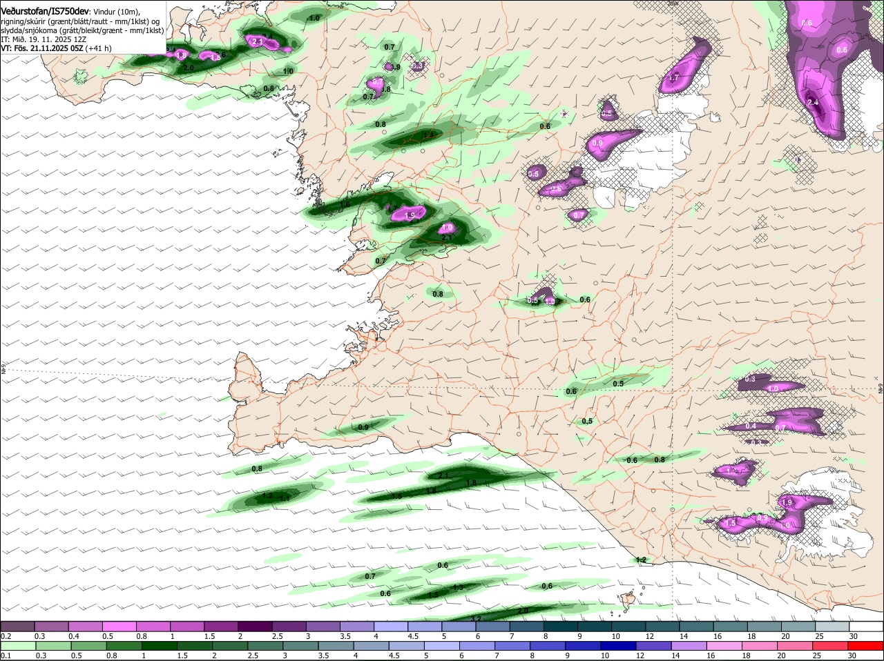This screenshot has width=884, height=661.
Task: Select top legend row swatch labeled 4.5
Action: click(425, 626)
